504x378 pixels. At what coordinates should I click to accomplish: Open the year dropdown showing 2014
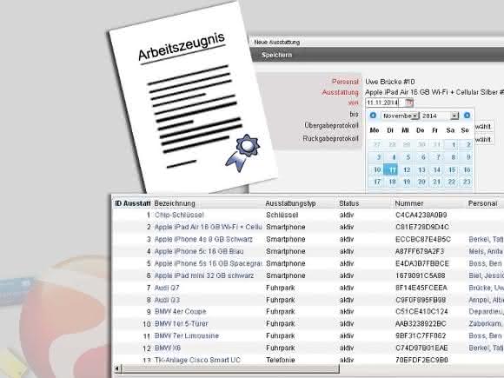click(x=440, y=116)
